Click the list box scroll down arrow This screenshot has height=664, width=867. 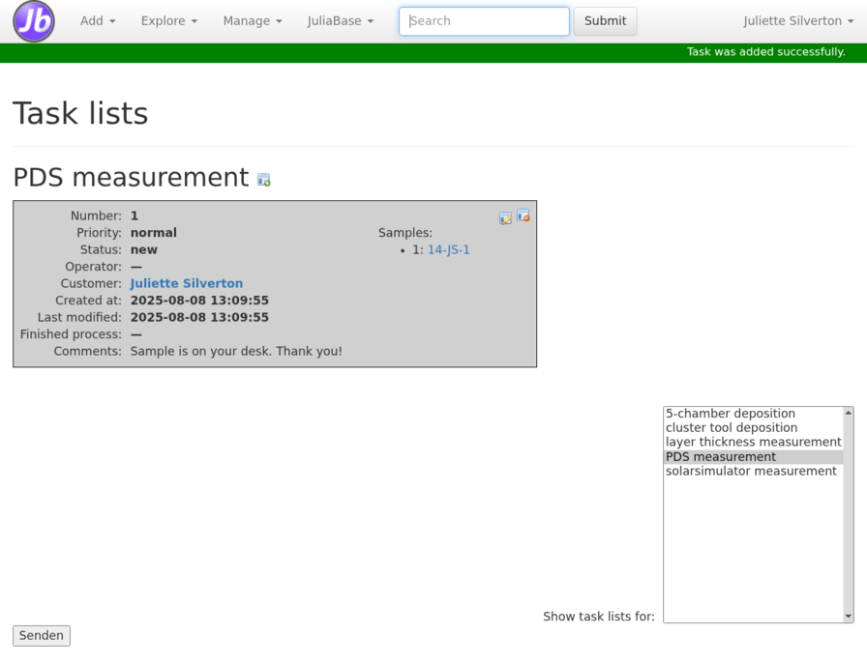[x=849, y=617]
